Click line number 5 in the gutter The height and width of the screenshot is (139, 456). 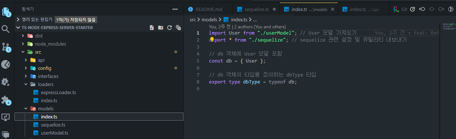[x=198, y=61]
